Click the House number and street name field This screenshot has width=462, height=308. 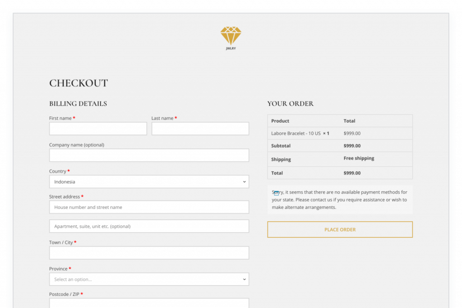tap(149, 207)
